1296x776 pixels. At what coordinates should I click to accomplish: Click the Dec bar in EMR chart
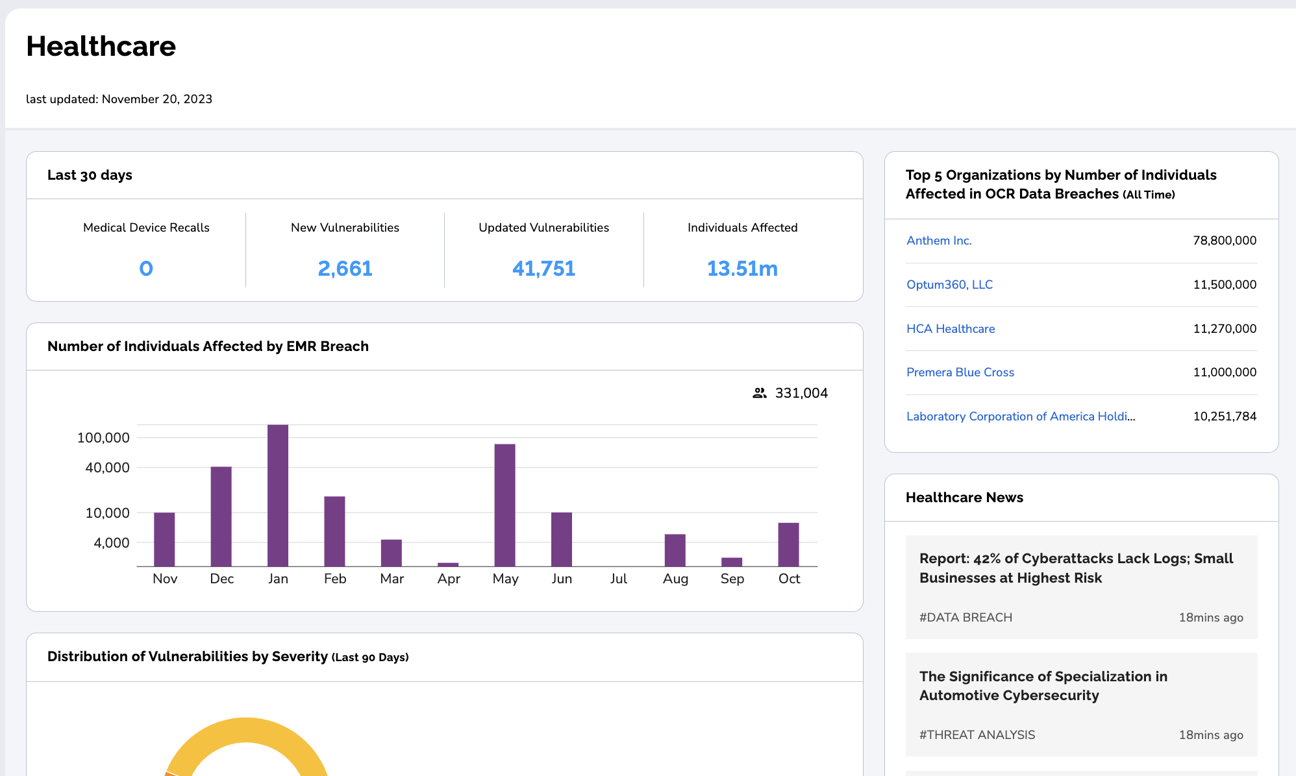tap(221, 516)
